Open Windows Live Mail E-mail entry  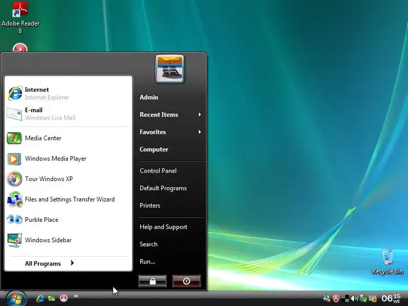tap(68, 114)
